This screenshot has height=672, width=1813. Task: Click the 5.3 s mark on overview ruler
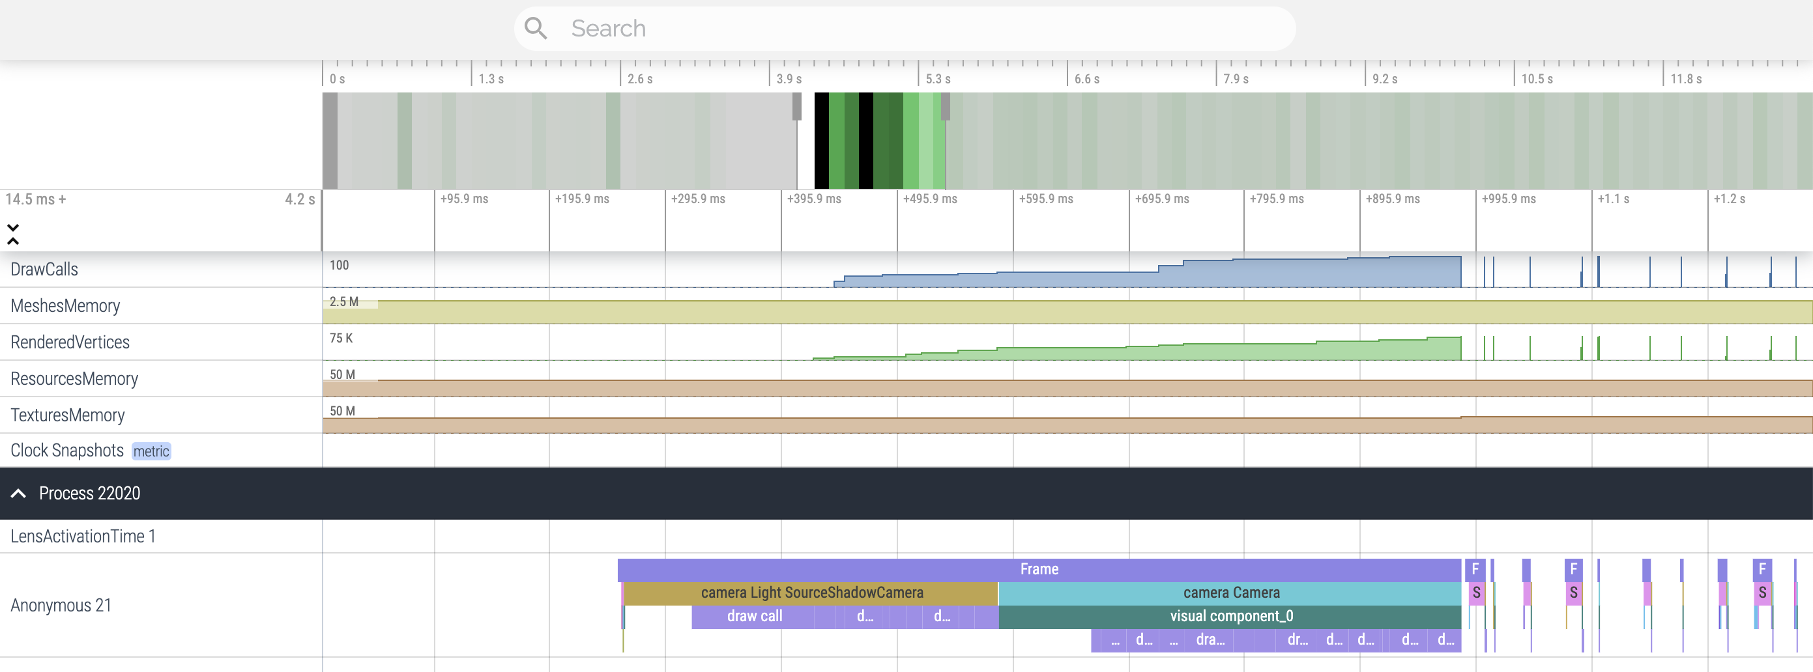(x=936, y=79)
